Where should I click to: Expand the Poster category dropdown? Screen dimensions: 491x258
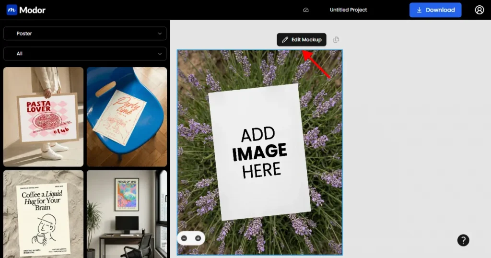tap(85, 34)
